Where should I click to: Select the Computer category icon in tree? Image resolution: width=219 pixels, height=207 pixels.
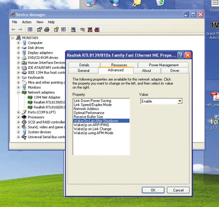pos(25,43)
